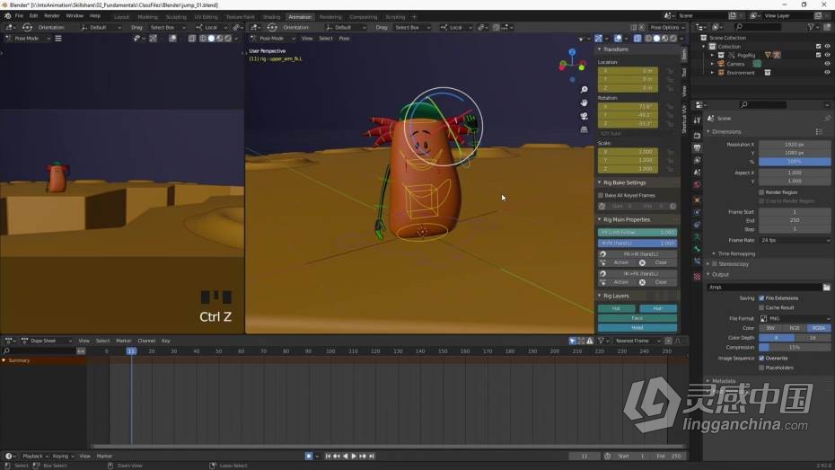This screenshot has height=470, width=835.
Task: Open Dope Sheet filters funnel icon
Action: click(x=601, y=341)
